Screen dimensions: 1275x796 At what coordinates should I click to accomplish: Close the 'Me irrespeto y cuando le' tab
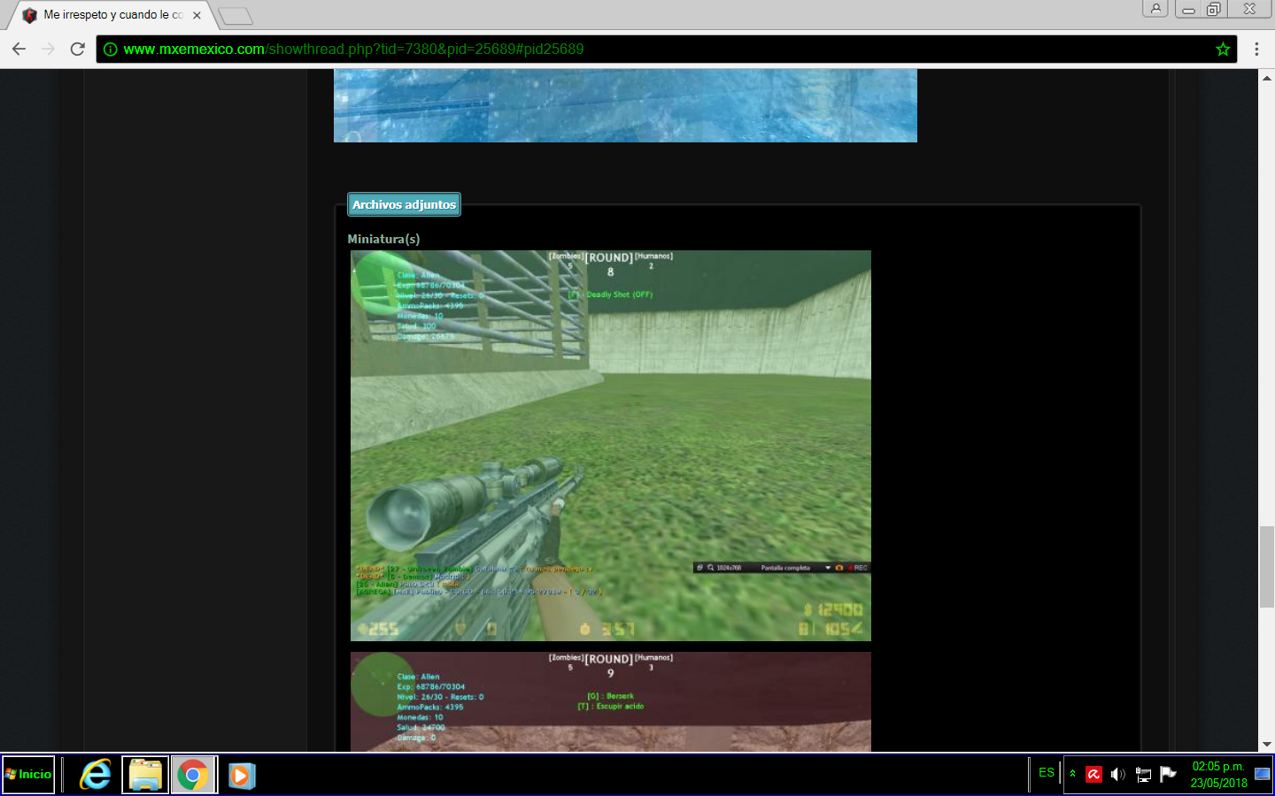pyautogui.click(x=197, y=15)
